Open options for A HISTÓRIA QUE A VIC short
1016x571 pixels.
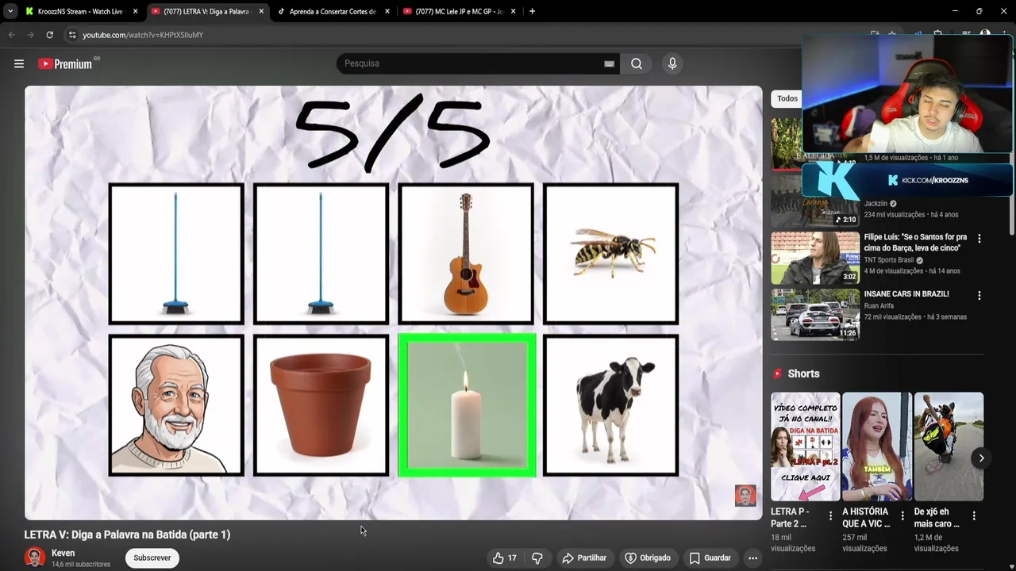point(902,515)
